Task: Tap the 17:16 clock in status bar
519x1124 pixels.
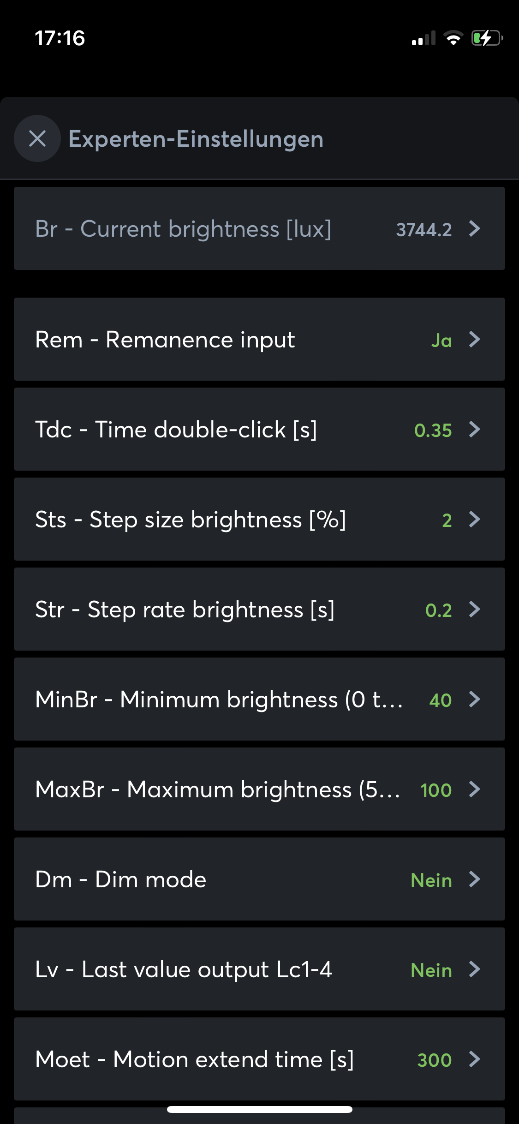Action: coord(60,38)
